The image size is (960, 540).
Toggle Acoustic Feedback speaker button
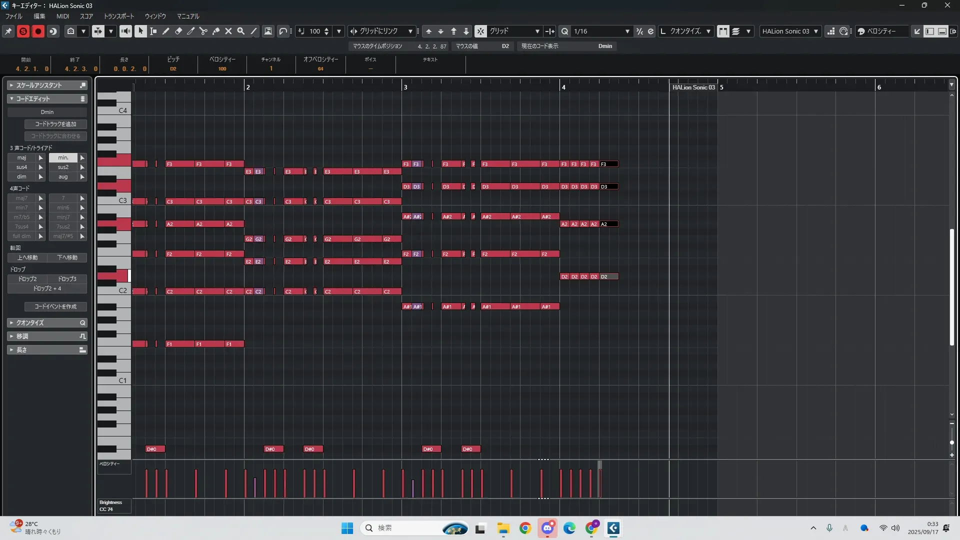point(125,31)
